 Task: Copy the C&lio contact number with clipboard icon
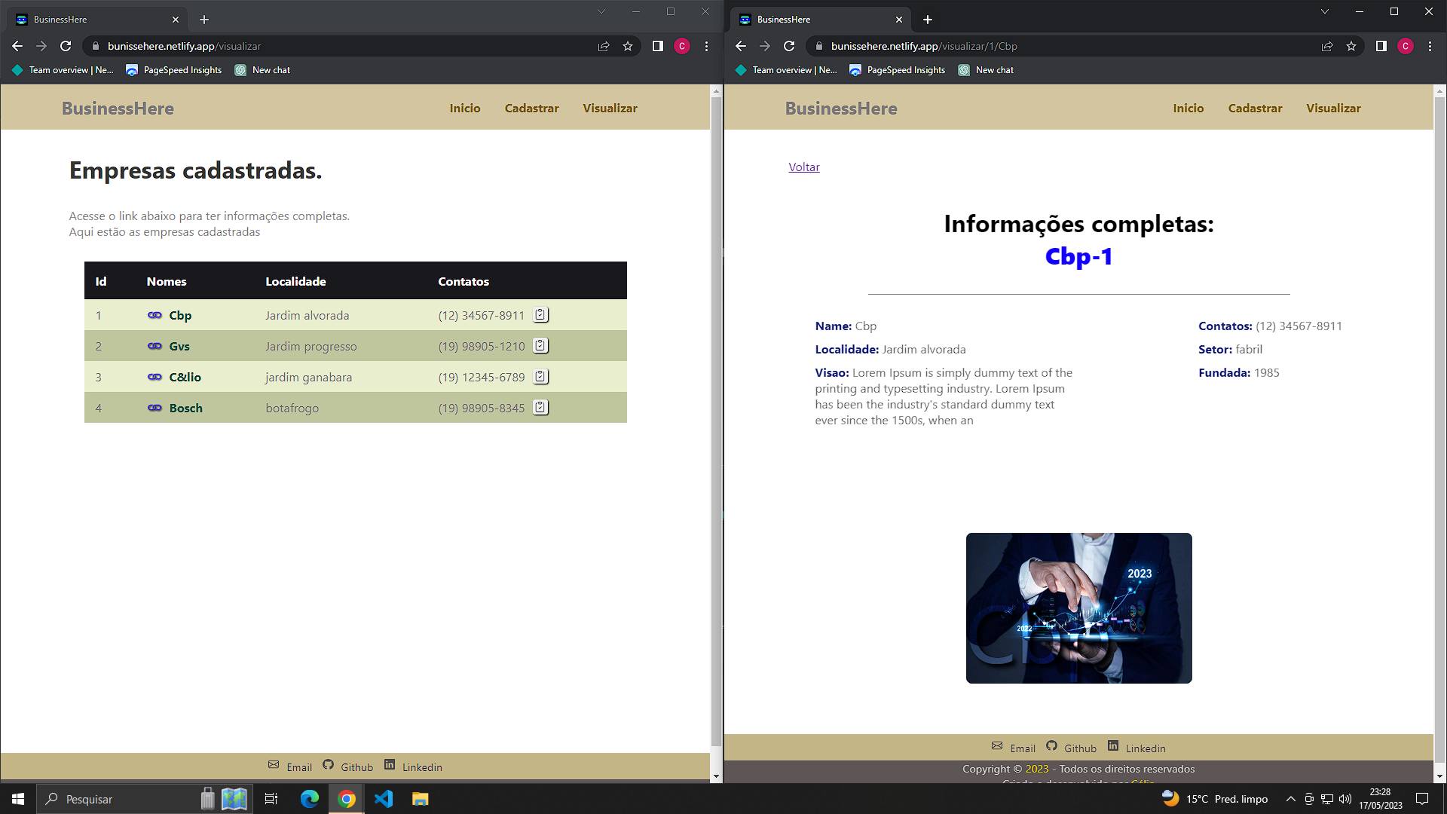540,377
